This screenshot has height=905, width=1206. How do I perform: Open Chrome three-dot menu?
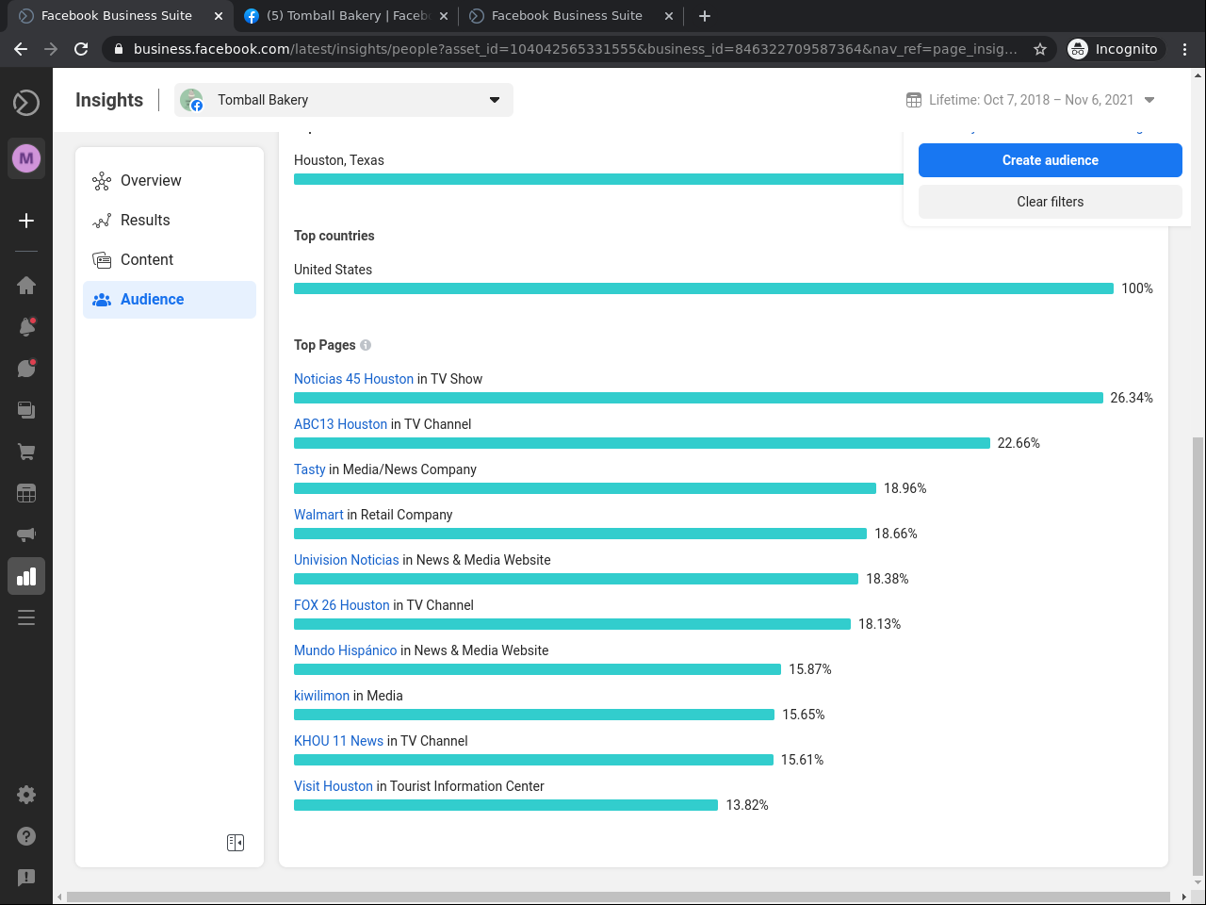click(1185, 49)
